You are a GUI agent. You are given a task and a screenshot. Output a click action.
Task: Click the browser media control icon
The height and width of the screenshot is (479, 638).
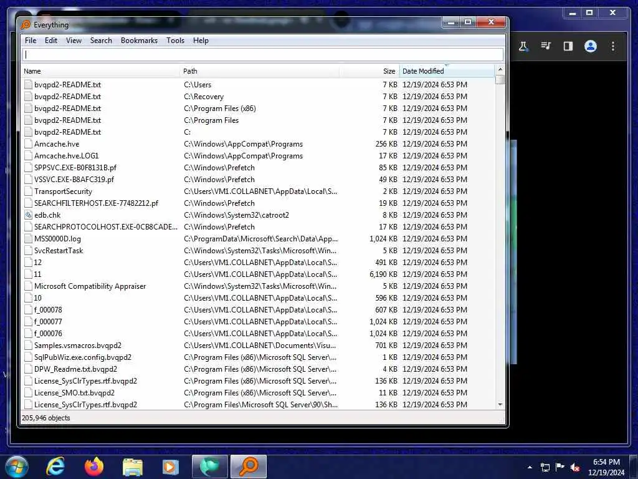546,46
